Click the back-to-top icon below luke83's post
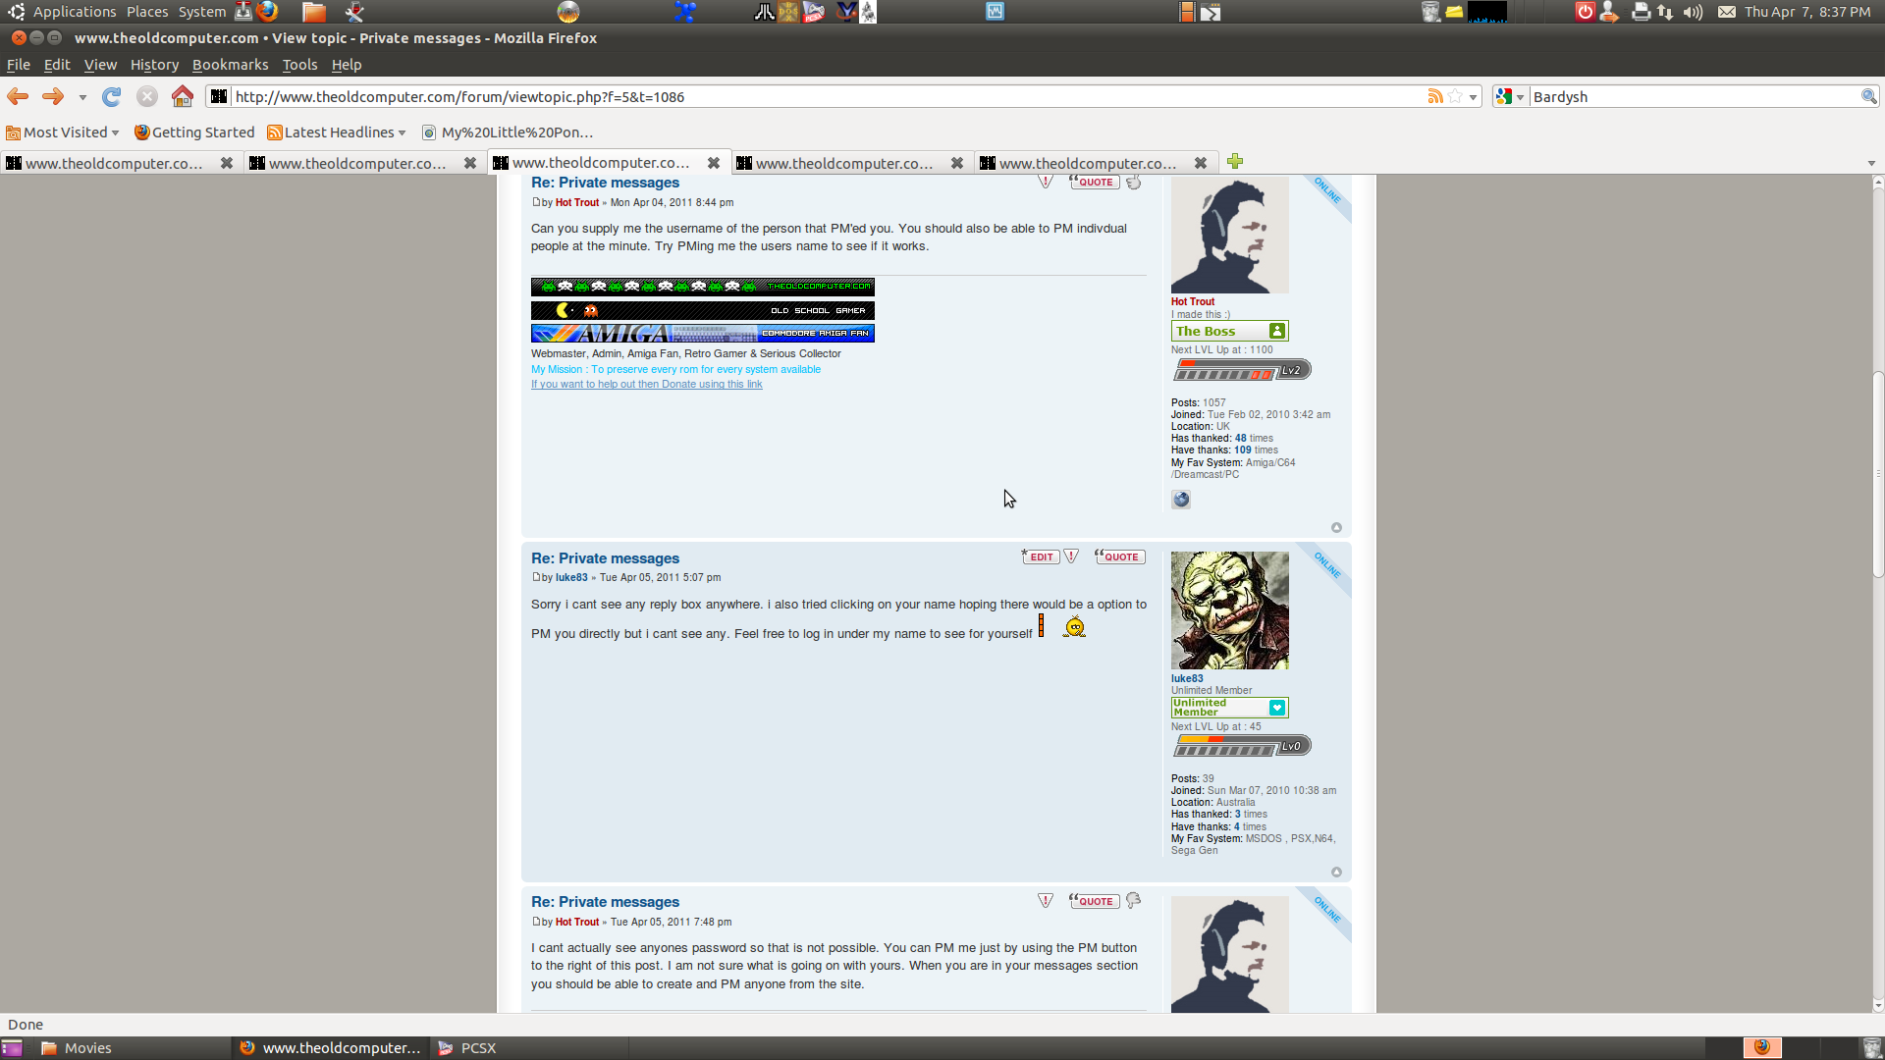The width and height of the screenshot is (1885, 1060). pos(1336,872)
